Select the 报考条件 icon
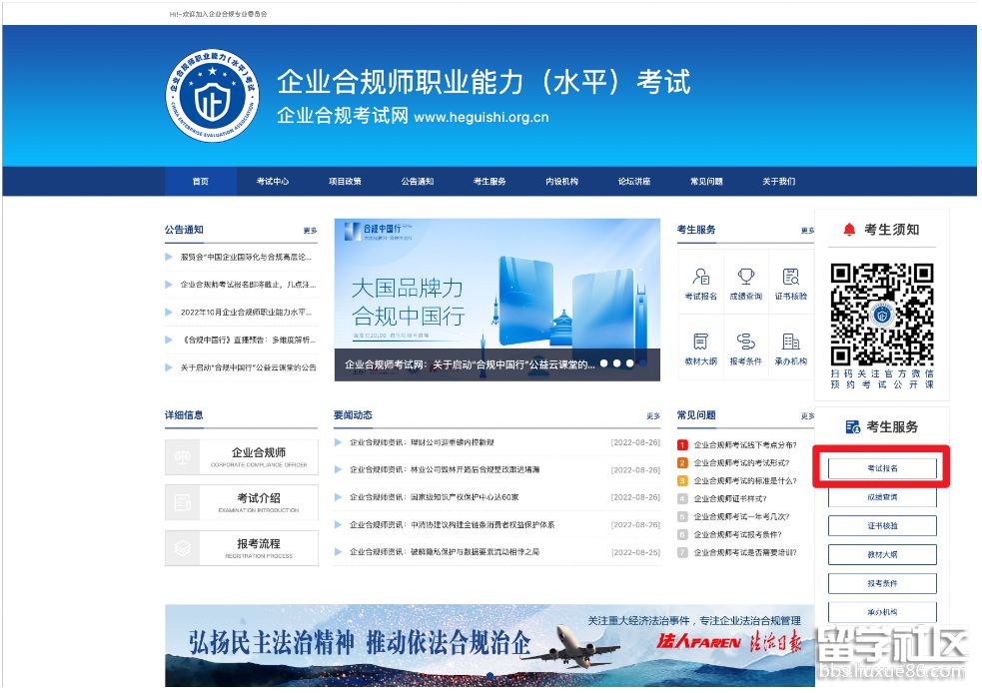The height and width of the screenshot is (693, 982). (745, 347)
